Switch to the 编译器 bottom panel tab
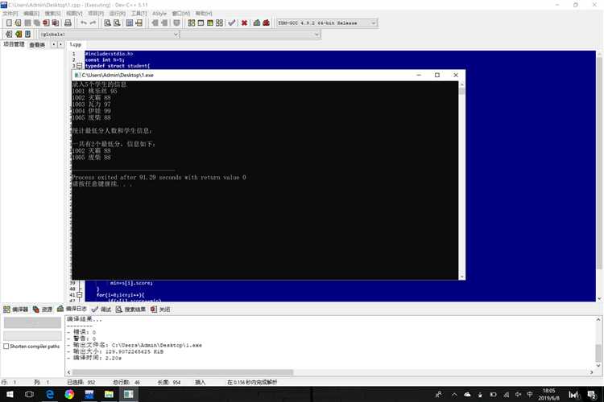Image resolution: width=604 pixels, height=402 pixels. pyautogui.click(x=16, y=310)
